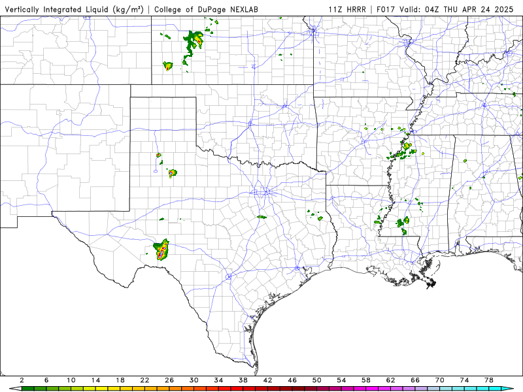The image size is (523, 392).
Task: Click the colorbar tick label '18'
Action: click(120, 380)
